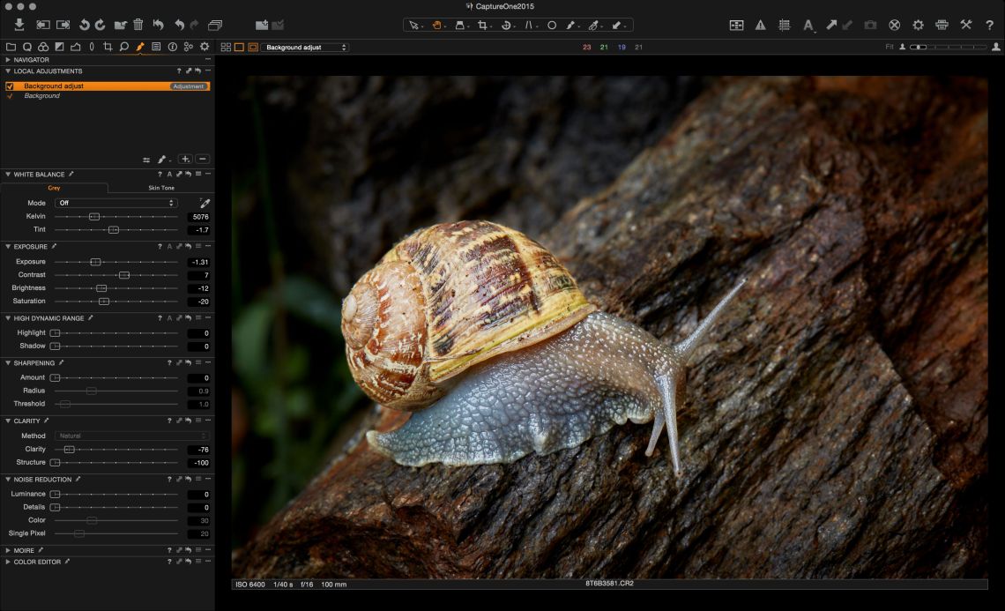Expand the Color Editor panel

[7, 562]
